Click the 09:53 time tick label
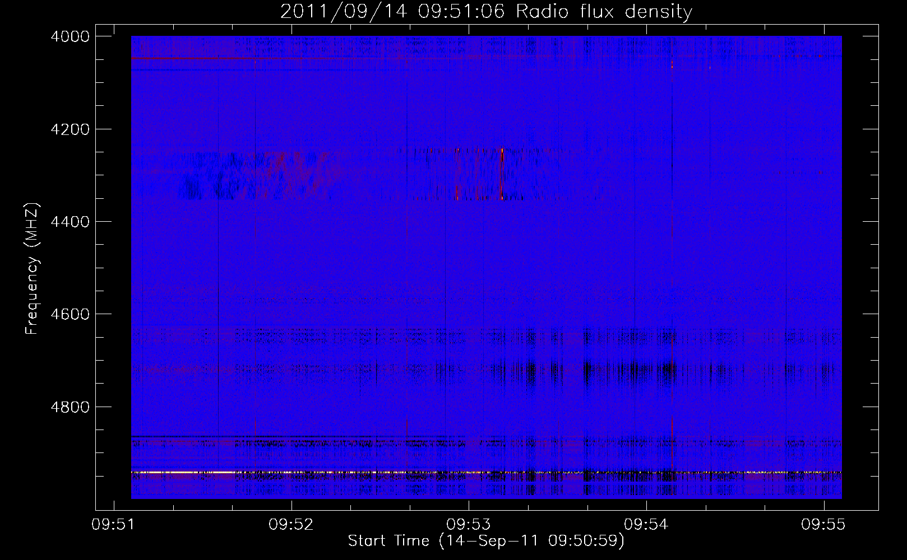The width and height of the screenshot is (907, 560). (469, 524)
